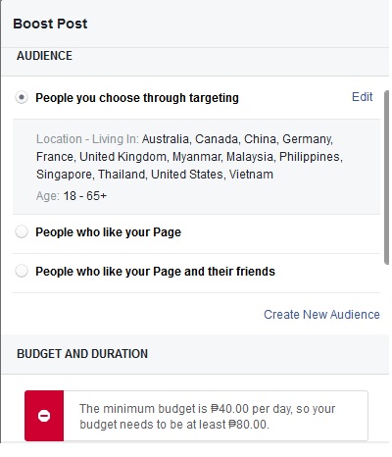The width and height of the screenshot is (392, 457).
Task: Click the BUDGET AND DURATION section header
Action: [82, 354]
